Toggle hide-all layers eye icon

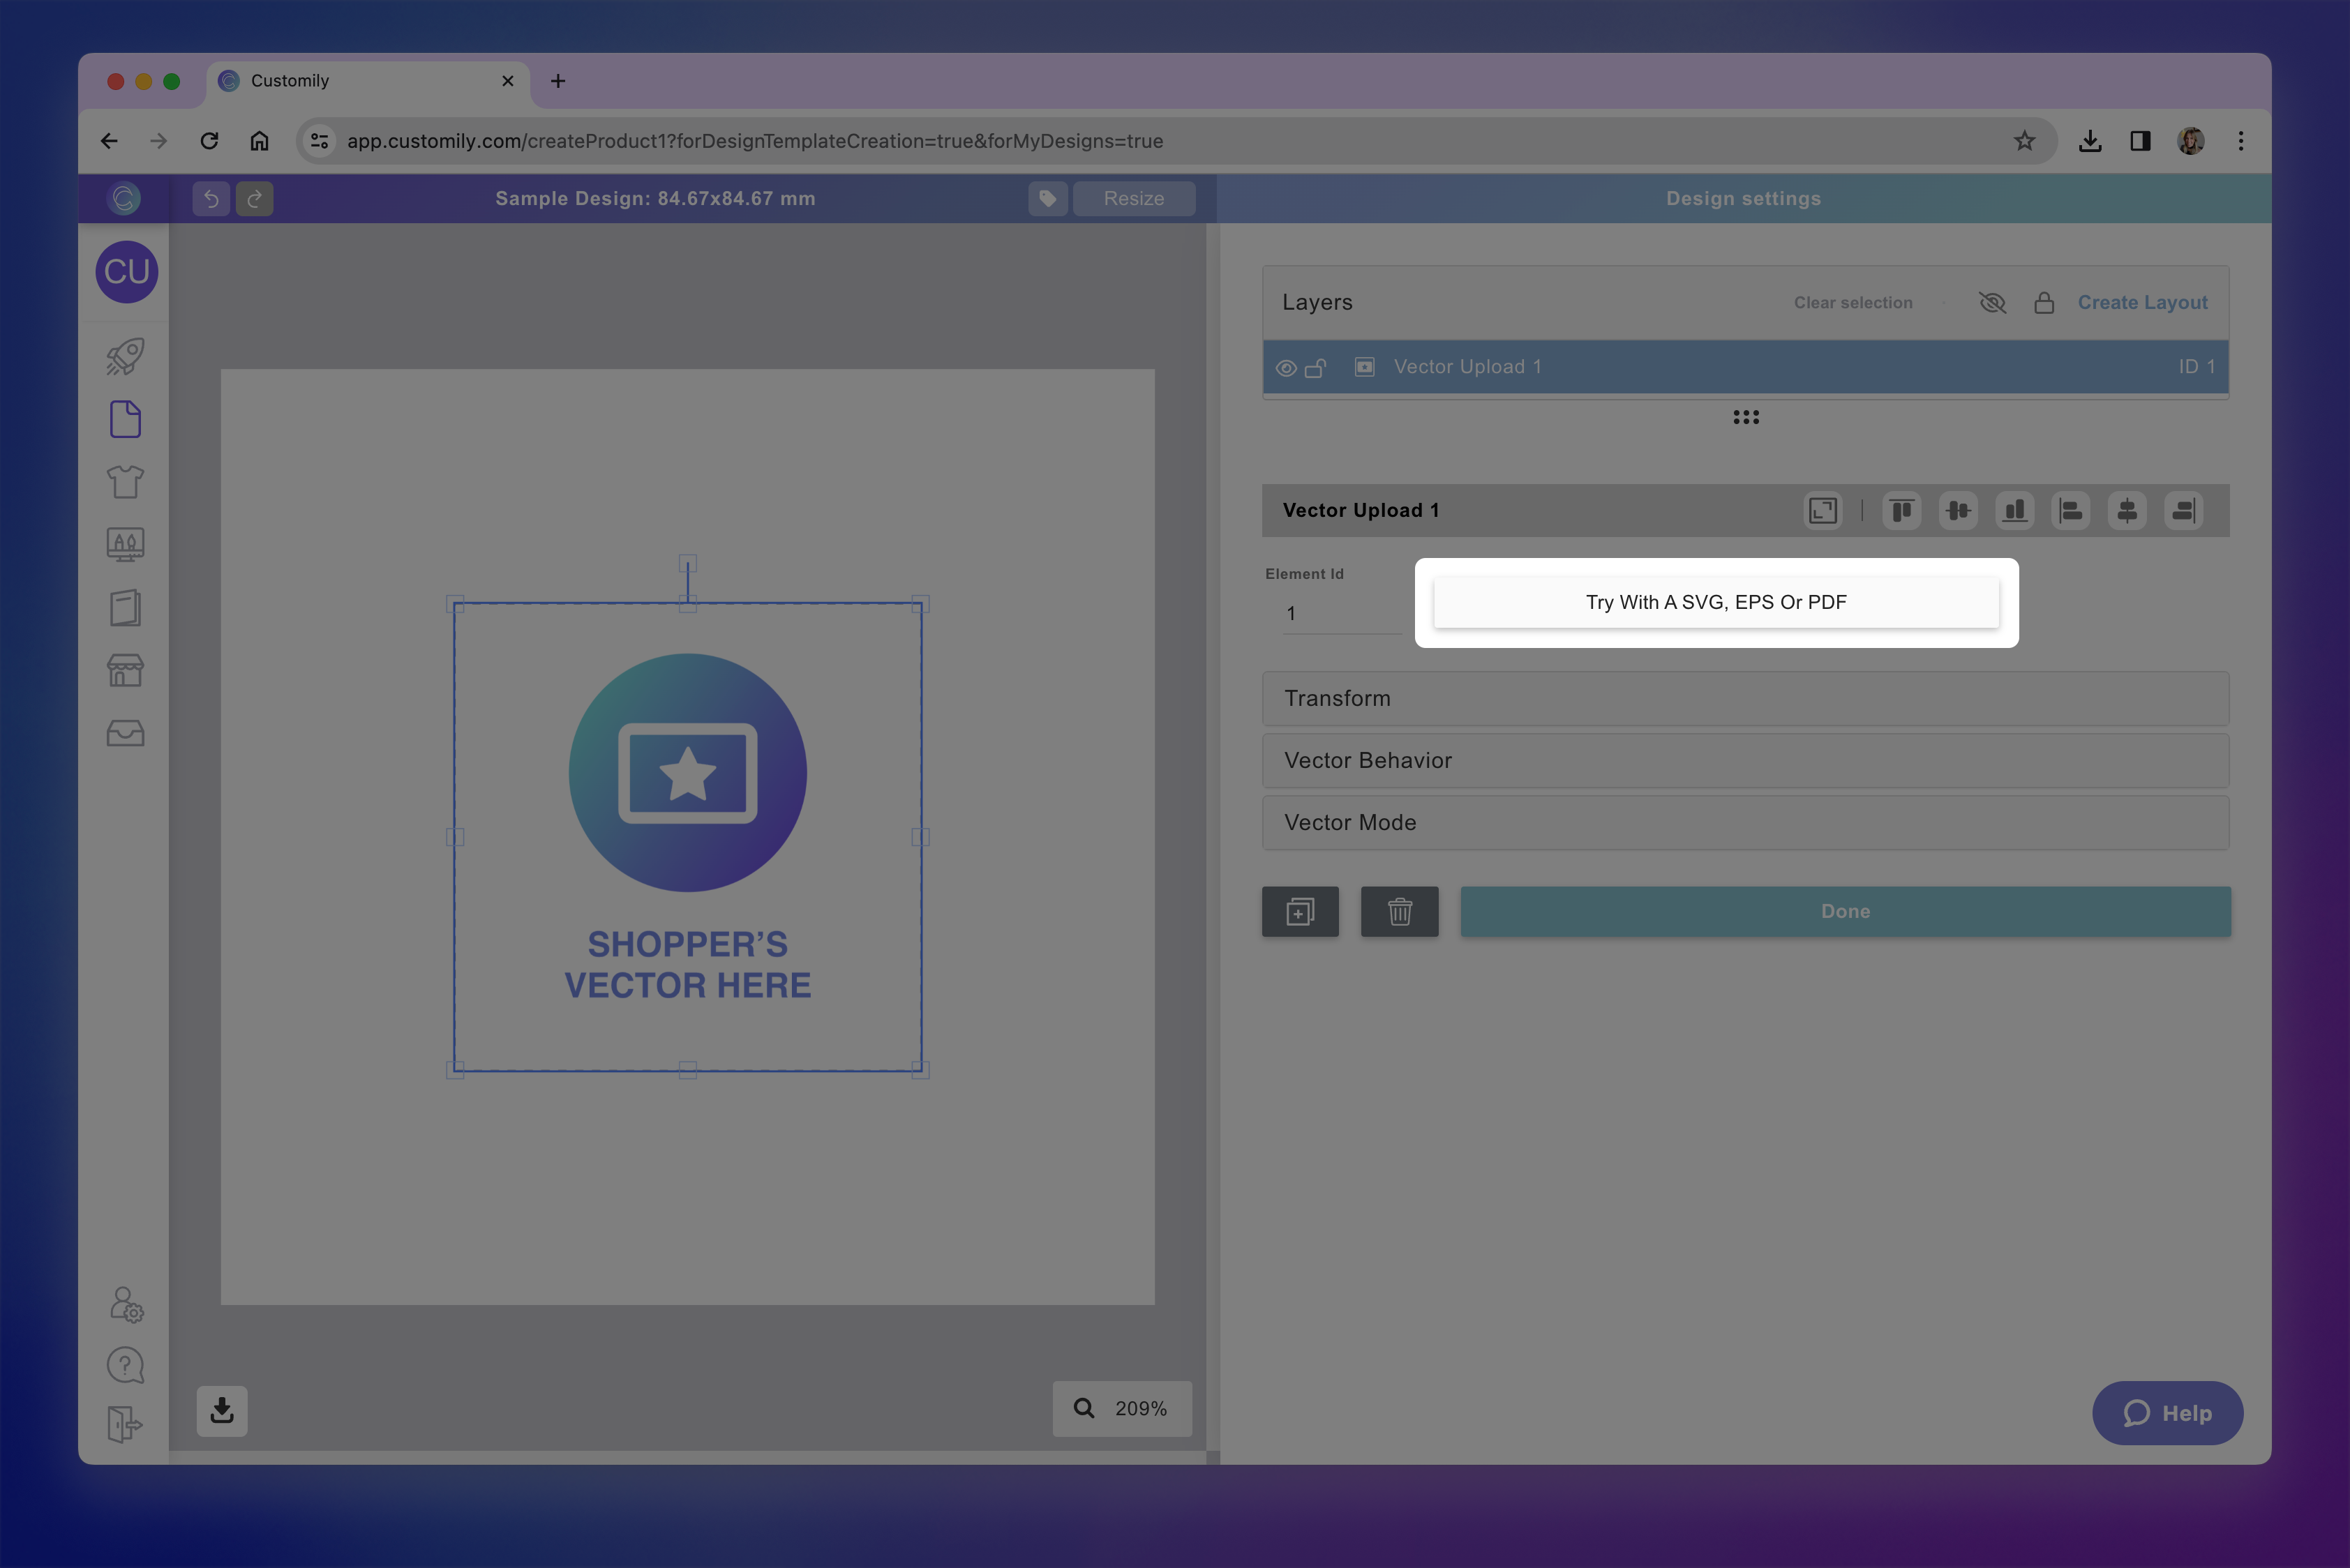pyautogui.click(x=1992, y=302)
